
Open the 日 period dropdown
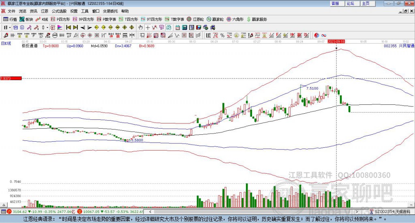[x=7, y=28]
